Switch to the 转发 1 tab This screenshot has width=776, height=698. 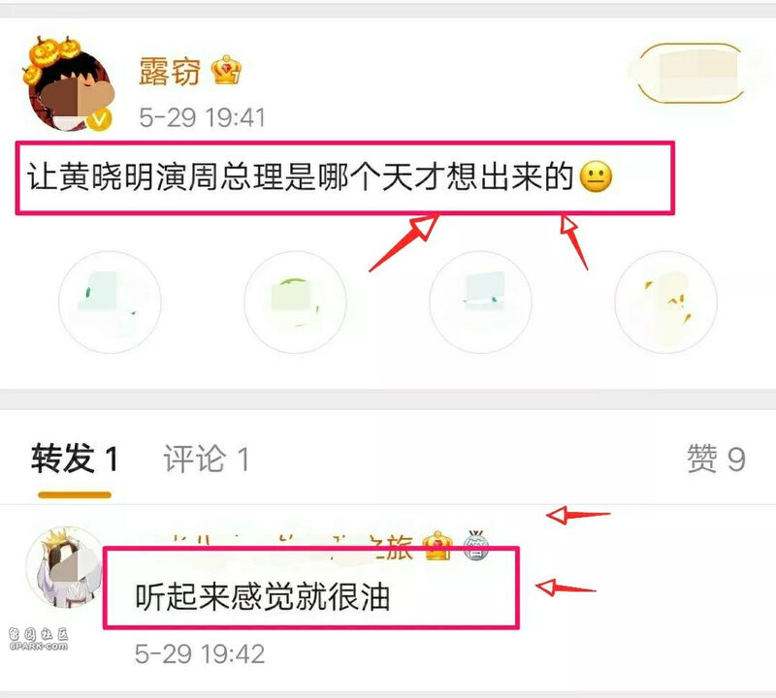coord(75,459)
